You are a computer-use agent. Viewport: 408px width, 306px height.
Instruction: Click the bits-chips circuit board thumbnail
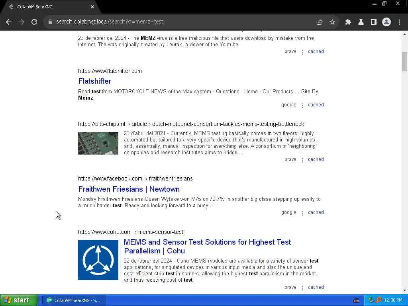click(x=98, y=143)
